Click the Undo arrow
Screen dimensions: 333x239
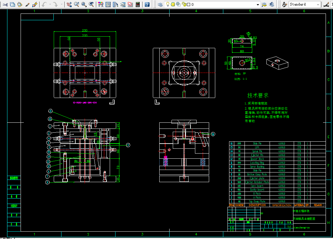click(x=44, y=4)
